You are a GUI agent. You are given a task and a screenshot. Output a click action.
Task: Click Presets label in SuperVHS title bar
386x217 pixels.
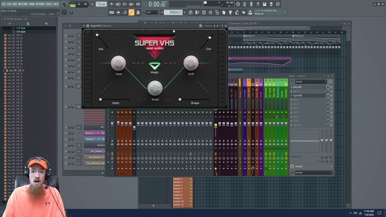point(208,26)
